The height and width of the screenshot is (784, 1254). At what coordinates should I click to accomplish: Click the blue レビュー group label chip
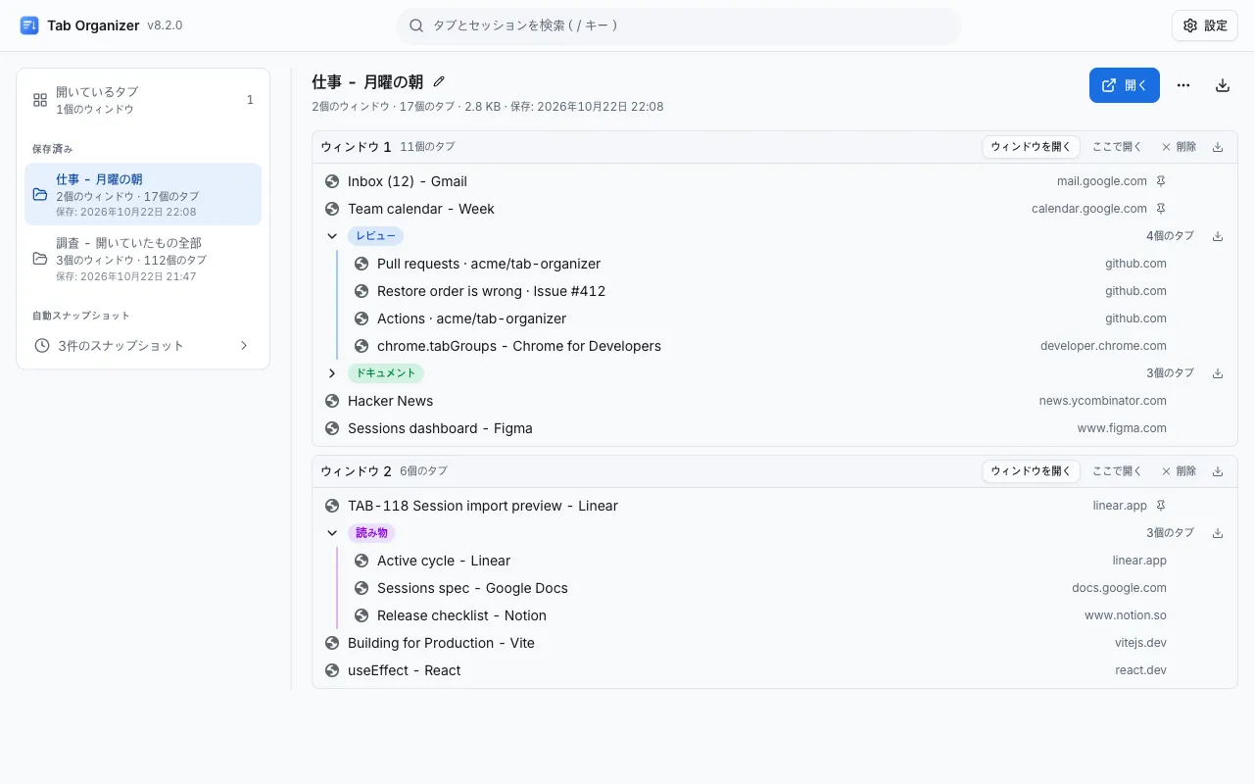point(375,236)
